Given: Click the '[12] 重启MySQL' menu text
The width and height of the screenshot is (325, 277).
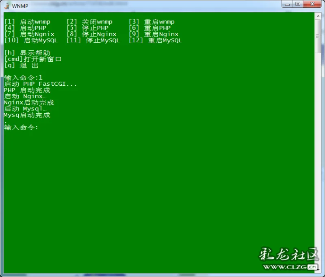Looking at the screenshot, I should pyautogui.click(x=156, y=40).
